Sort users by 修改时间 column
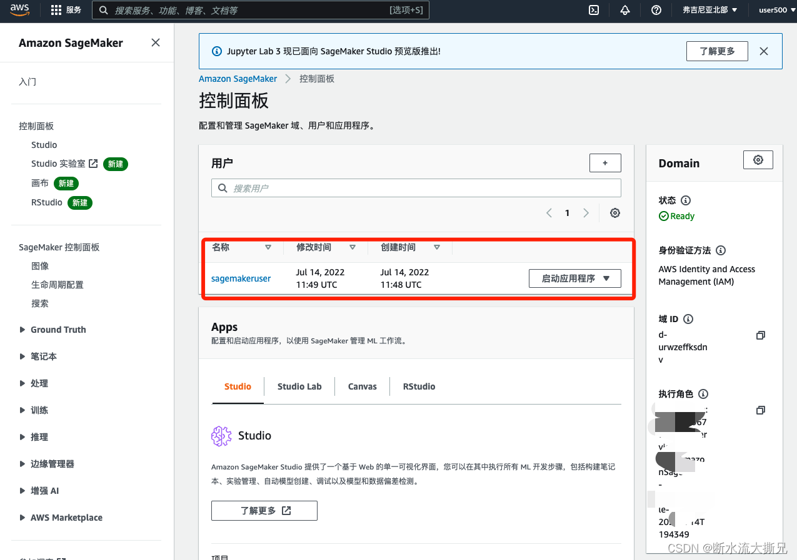 point(353,247)
